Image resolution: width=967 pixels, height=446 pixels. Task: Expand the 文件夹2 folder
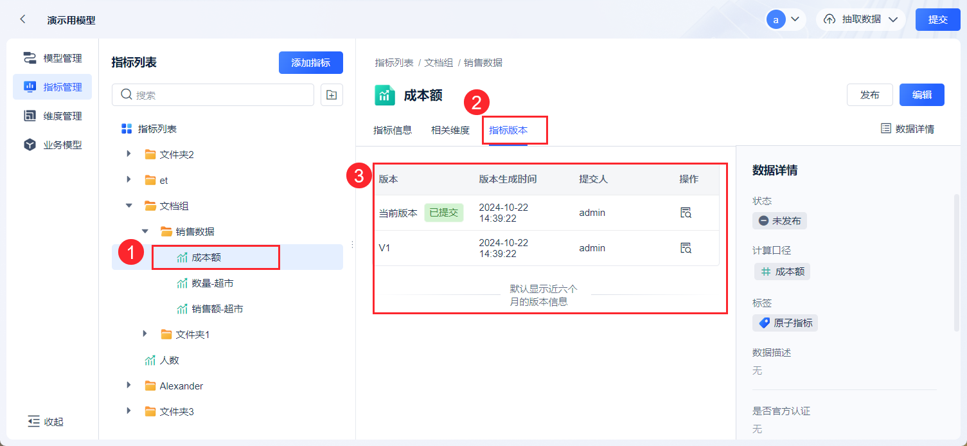(x=129, y=154)
